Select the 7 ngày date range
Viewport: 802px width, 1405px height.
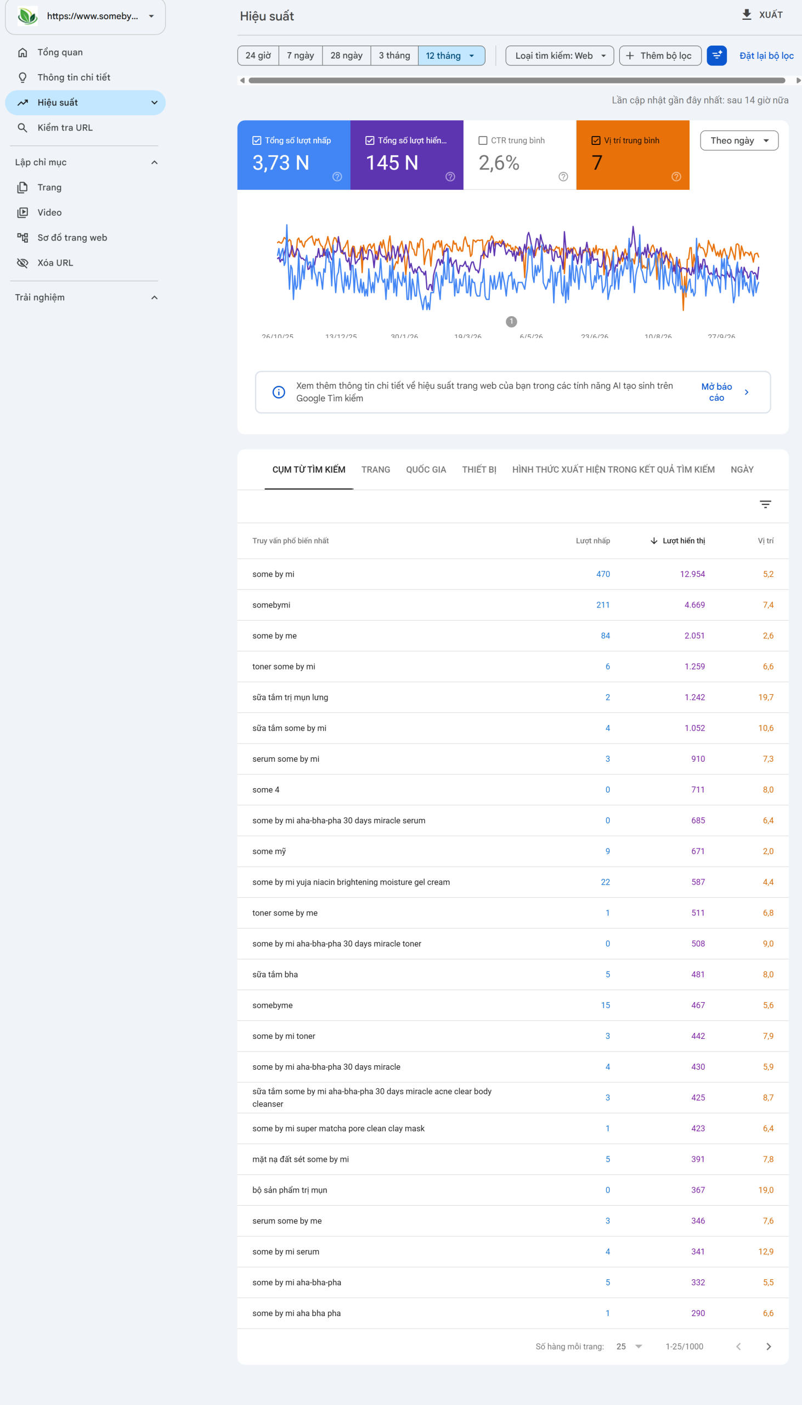(300, 55)
